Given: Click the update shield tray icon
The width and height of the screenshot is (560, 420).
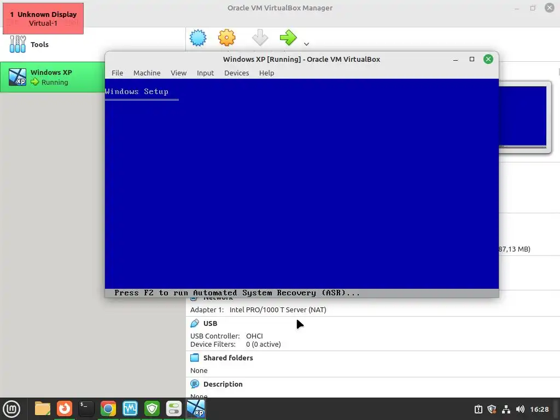Looking at the screenshot, I should click(x=492, y=409).
